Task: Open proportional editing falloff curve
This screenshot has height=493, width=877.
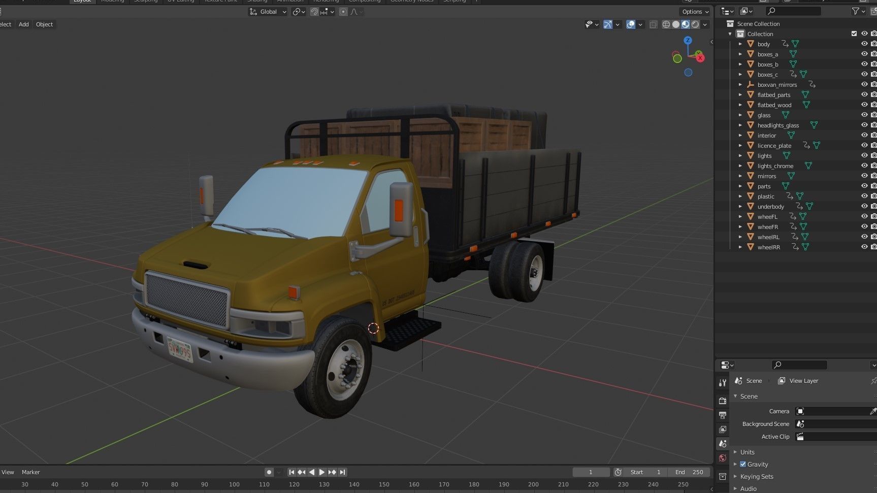Action: pos(356,12)
